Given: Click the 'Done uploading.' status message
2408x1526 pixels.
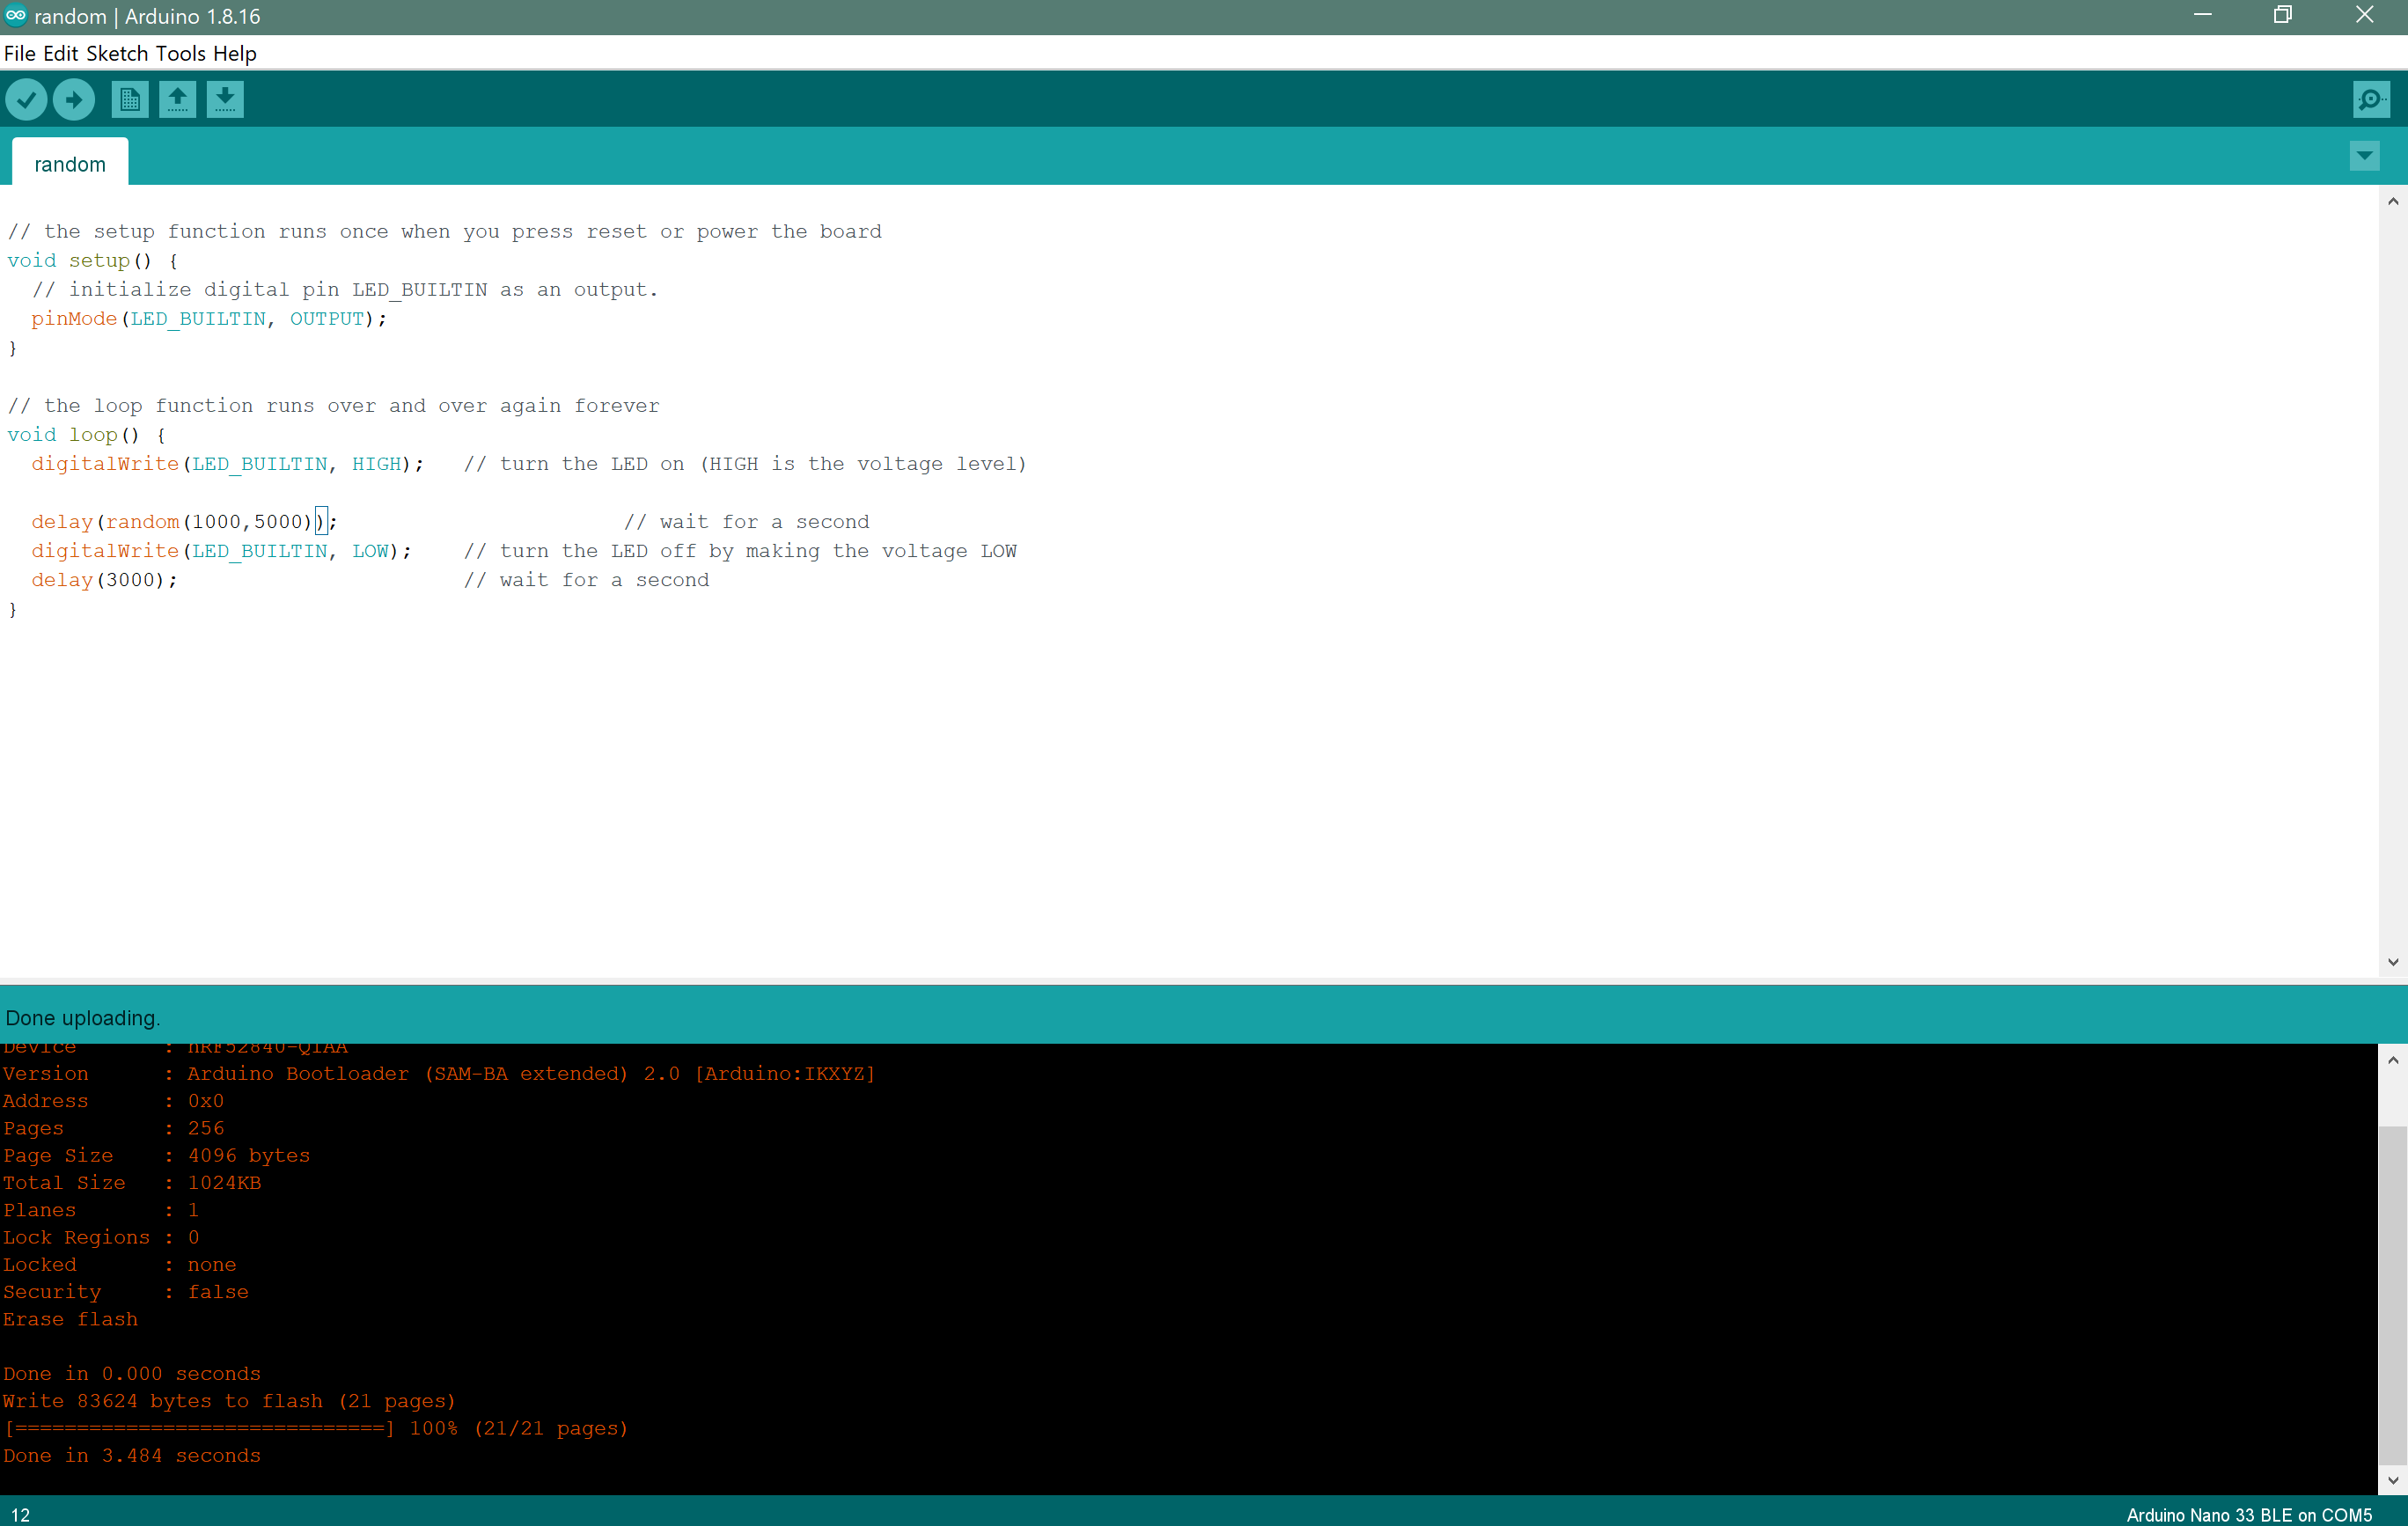Looking at the screenshot, I should tap(82, 1018).
